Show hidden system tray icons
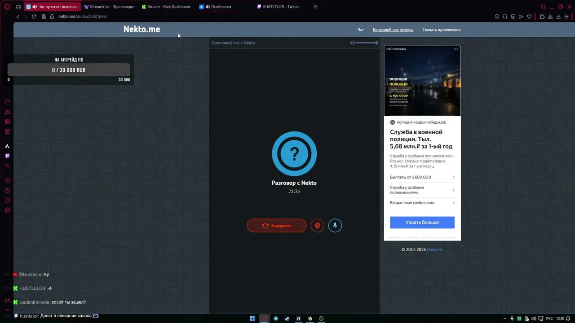This screenshot has width=575, height=323. coord(504,319)
